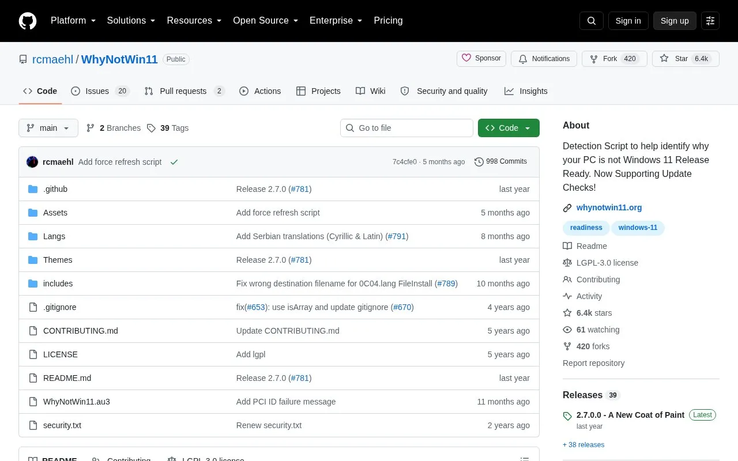This screenshot has height=461, width=738.
Task: Expand the Open Source menu
Action: (x=266, y=21)
